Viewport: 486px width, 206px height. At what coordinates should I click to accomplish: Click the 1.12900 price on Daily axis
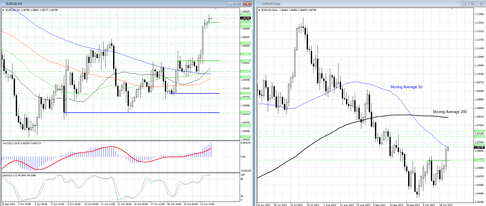480,14
